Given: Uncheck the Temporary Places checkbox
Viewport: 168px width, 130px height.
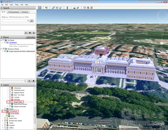Looking at the screenshot, I should (x=4, y=49).
